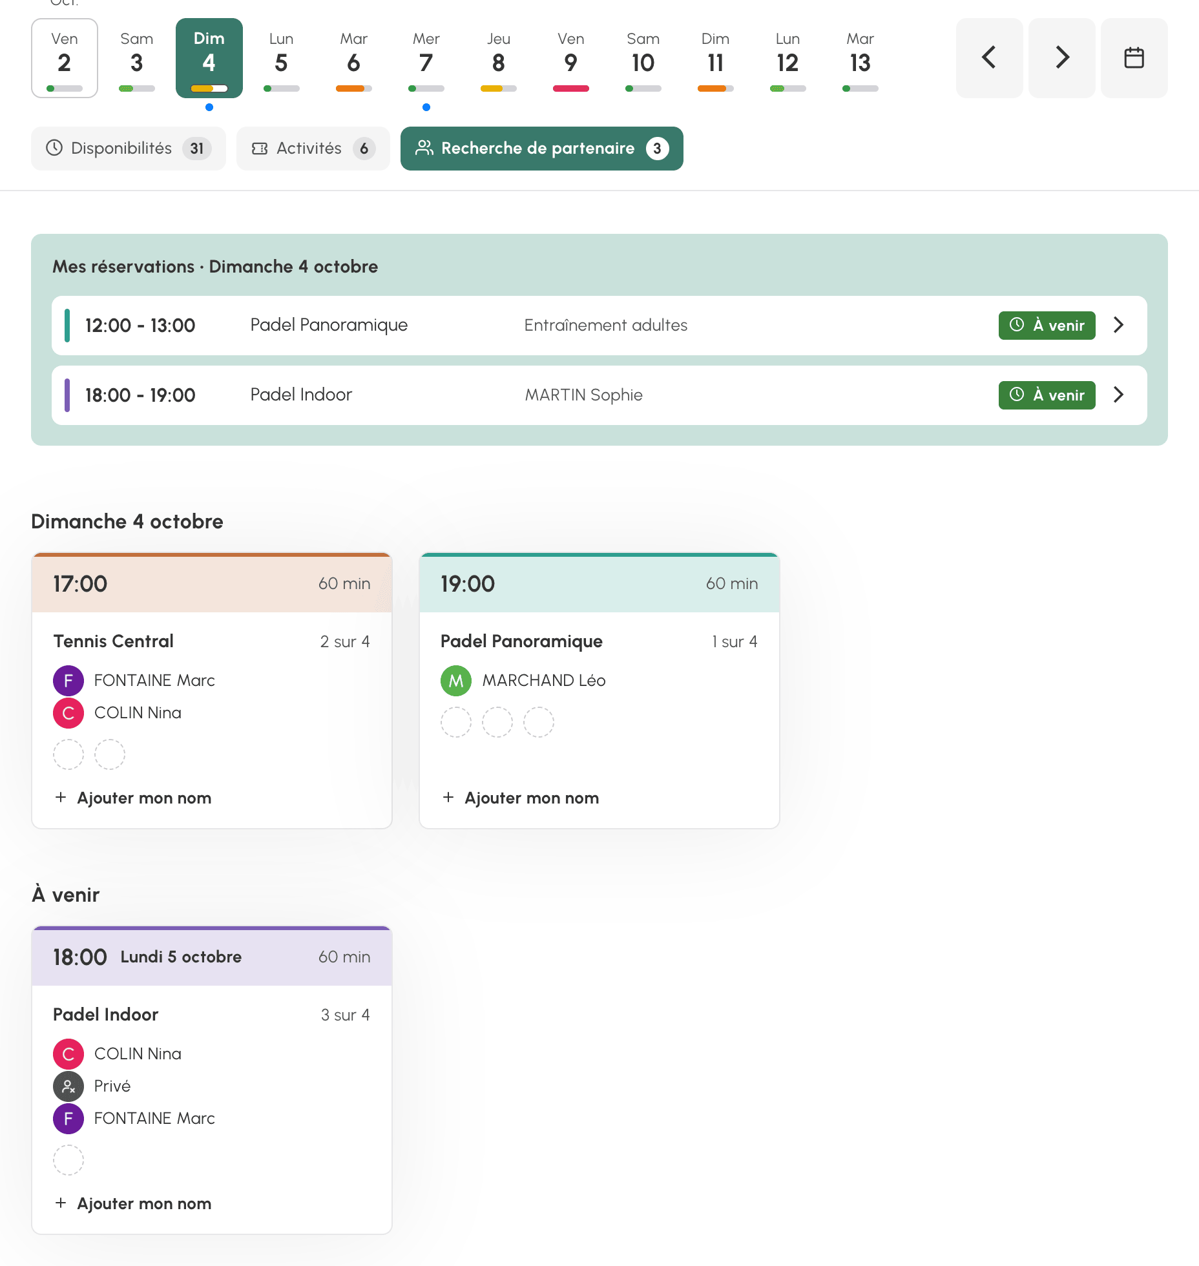Select Mer 7 in date strip
The width and height of the screenshot is (1199, 1266).
pos(426,58)
